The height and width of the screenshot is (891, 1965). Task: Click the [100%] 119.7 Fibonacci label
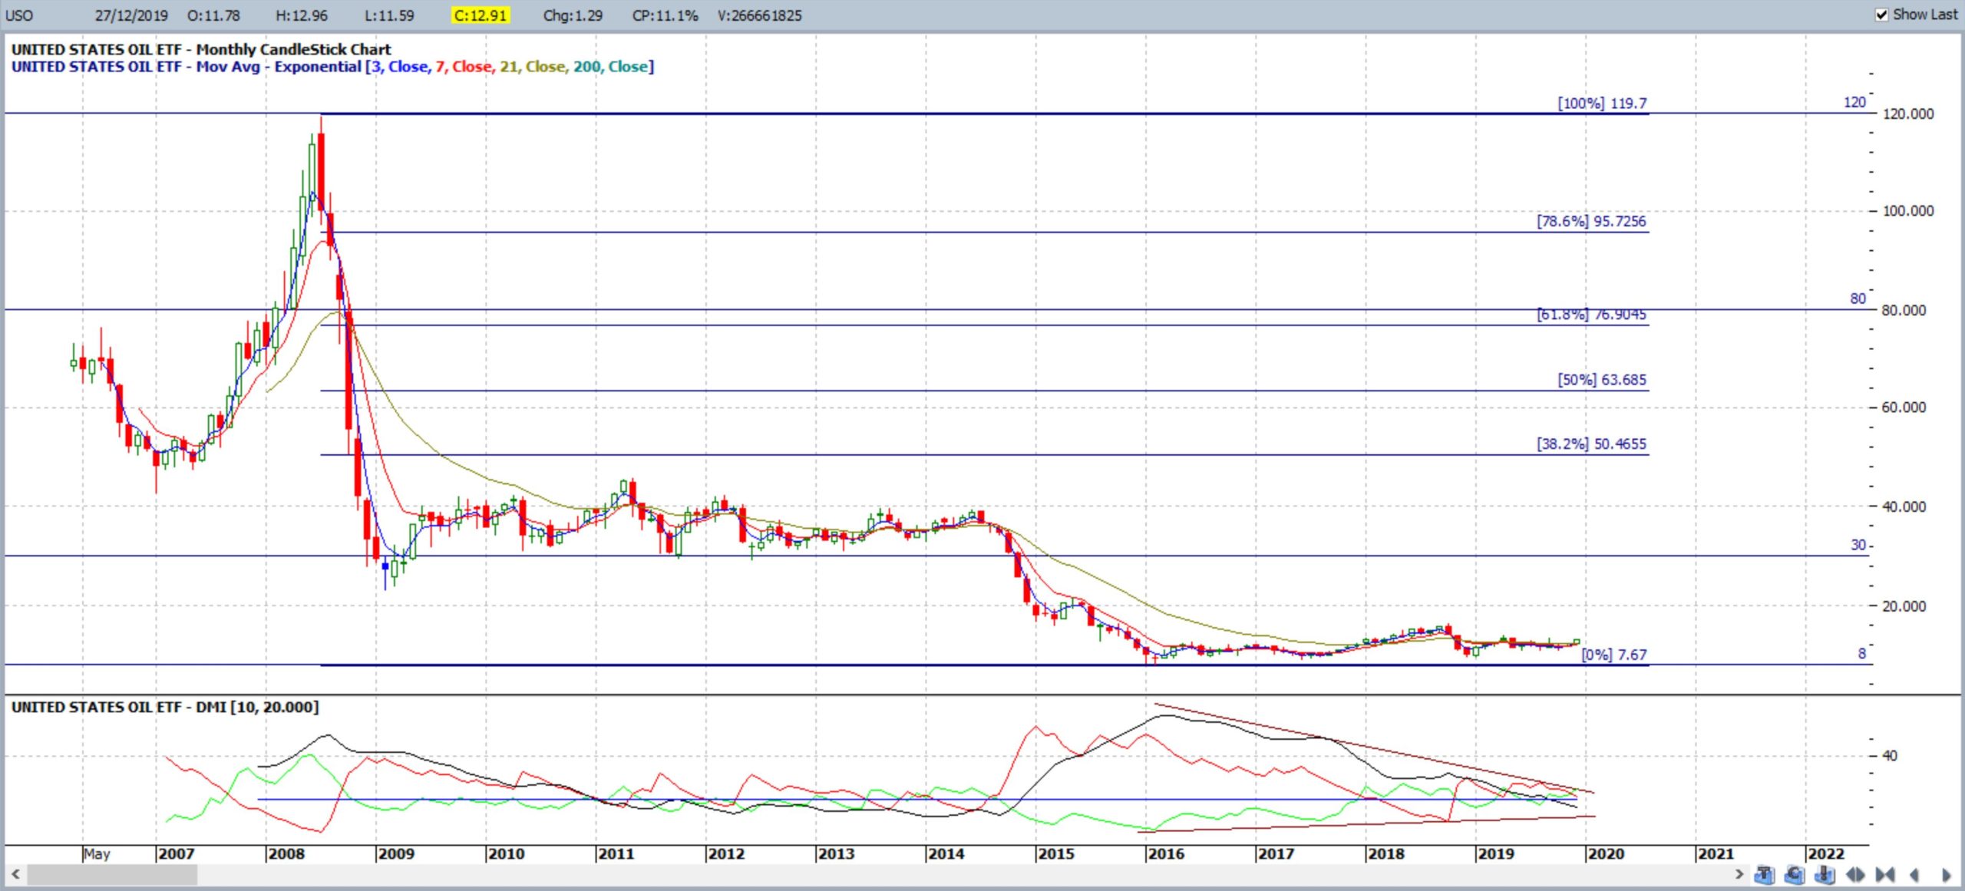click(1602, 103)
